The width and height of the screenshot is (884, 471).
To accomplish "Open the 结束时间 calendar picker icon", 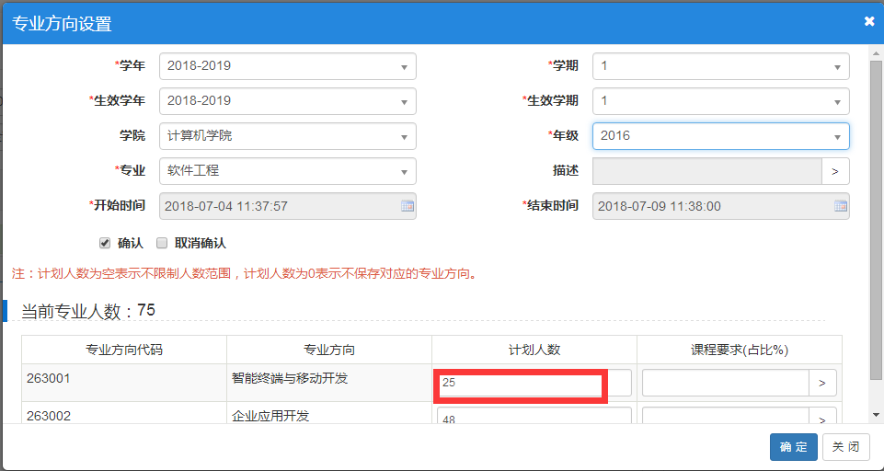I will pyautogui.click(x=840, y=206).
